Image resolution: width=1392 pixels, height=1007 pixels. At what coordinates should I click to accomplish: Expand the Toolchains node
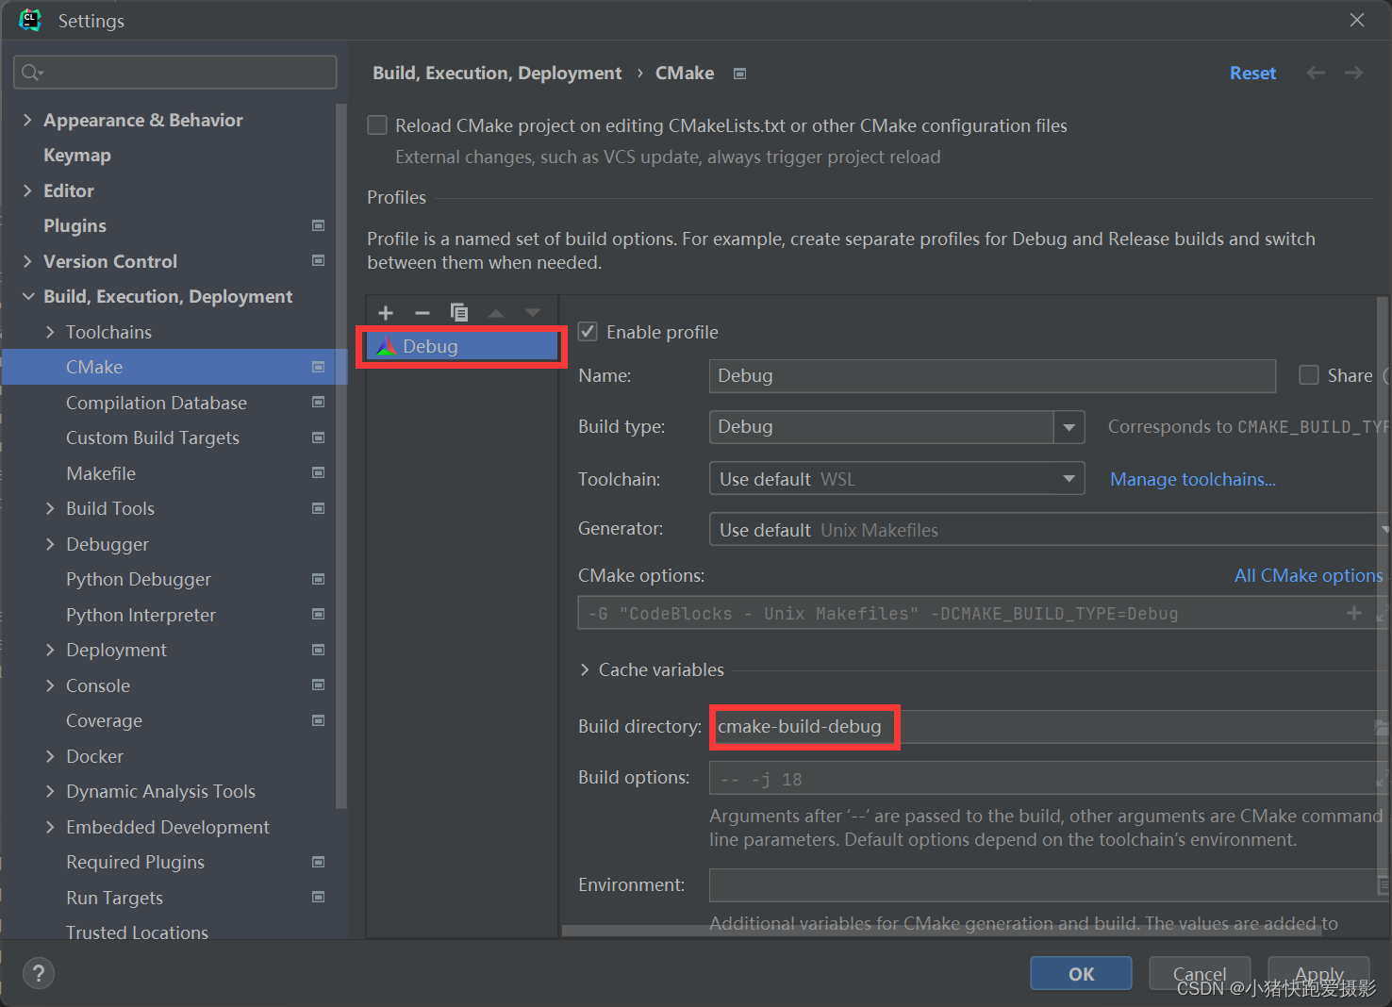[x=50, y=332]
